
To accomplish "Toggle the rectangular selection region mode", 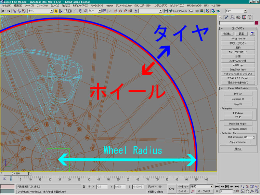I will pyautogui.click(x=66, y=11).
